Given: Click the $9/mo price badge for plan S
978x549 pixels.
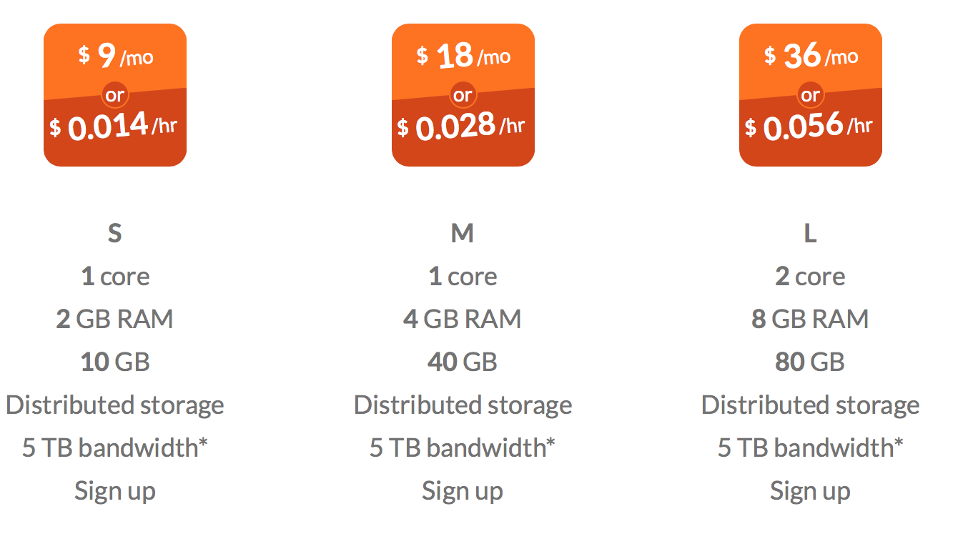Looking at the screenshot, I should (114, 56).
